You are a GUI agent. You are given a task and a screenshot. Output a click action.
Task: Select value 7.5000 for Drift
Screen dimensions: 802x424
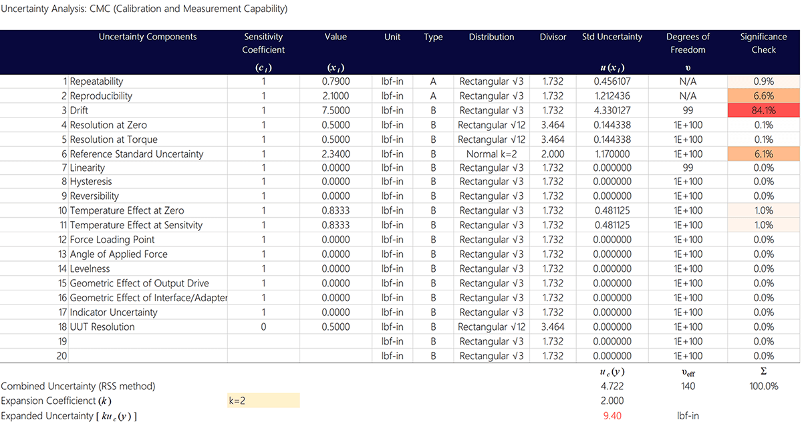point(336,111)
